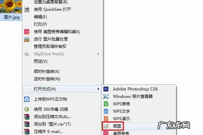Image resolution: width=203 pixels, height=135 pixels.
Task: Select 管理员取得所有权 menu entry
Action: click(50, 47)
